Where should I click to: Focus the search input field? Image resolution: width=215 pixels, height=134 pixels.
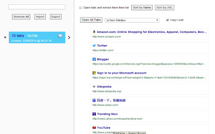coord(37,7)
